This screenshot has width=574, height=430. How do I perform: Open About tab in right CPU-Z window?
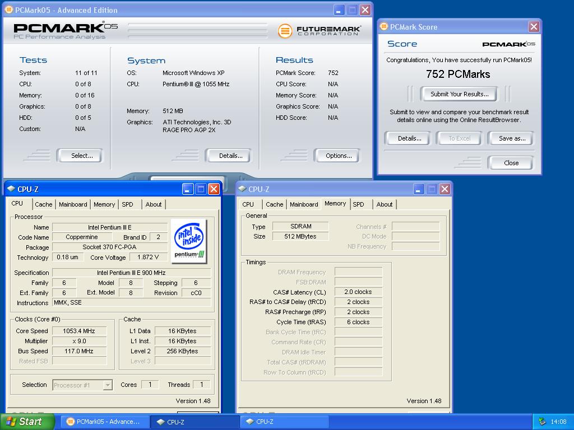tap(385, 204)
